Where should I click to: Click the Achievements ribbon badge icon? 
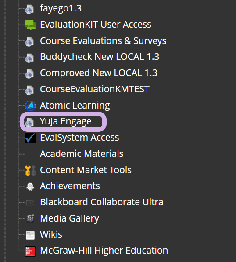(30, 186)
